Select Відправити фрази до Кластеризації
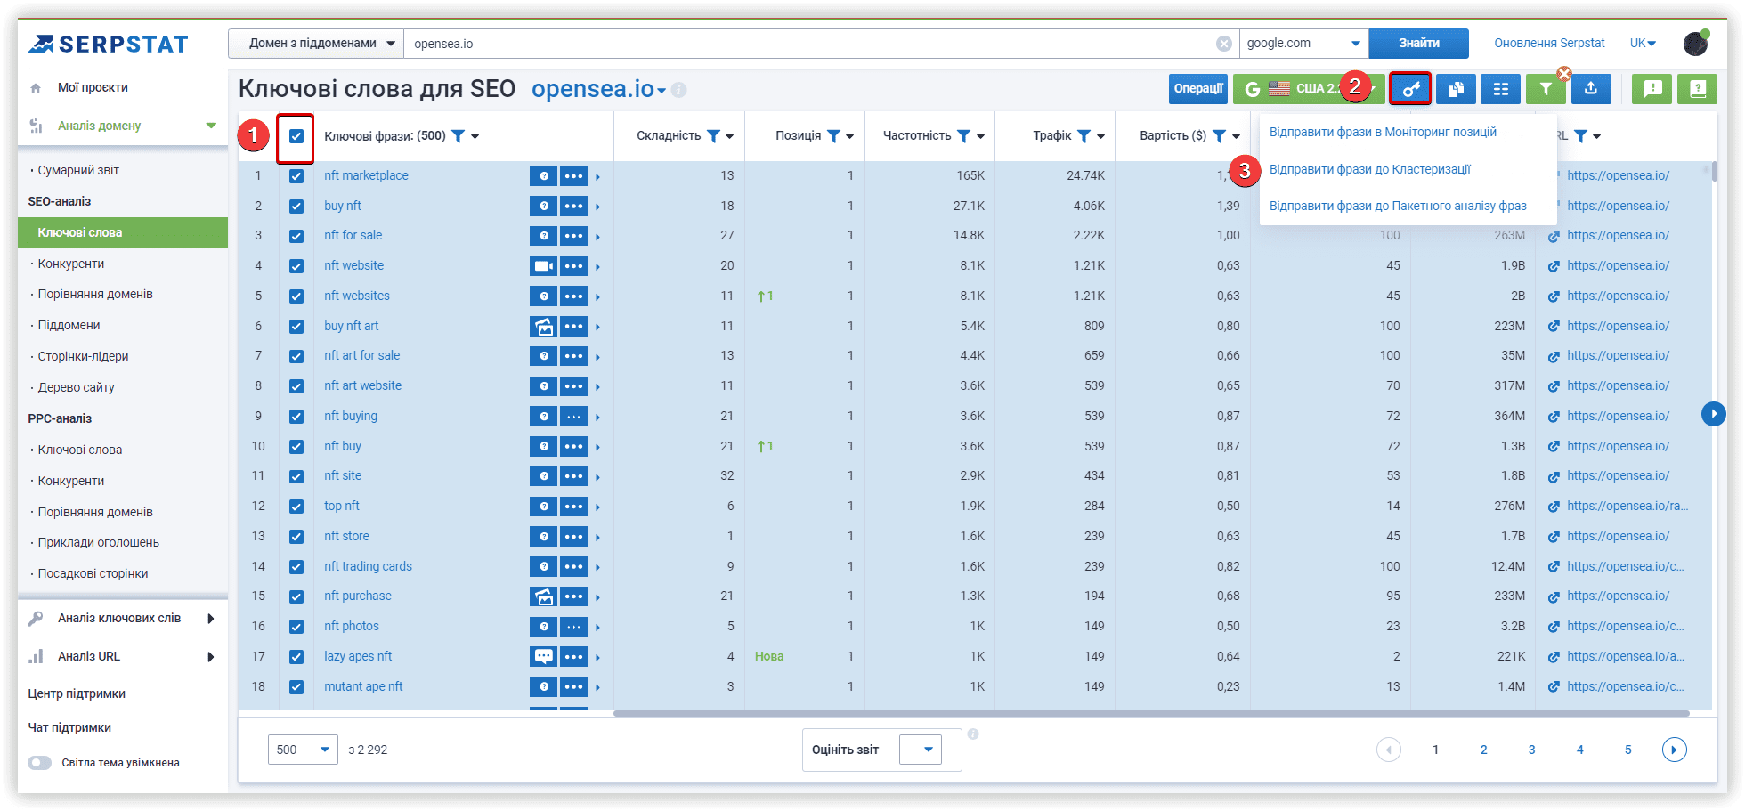Image resolution: width=1745 pixels, height=811 pixels. pyautogui.click(x=1369, y=170)
